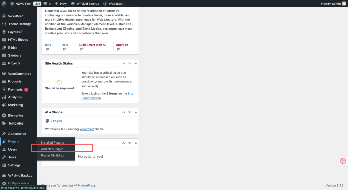
Task: Click Elementor icon in sidebar
Action: (x=4, y=115)
